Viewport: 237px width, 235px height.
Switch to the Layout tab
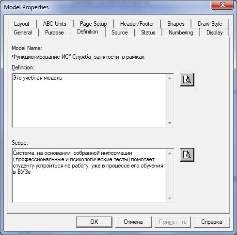pyautogui.click(x=22, y=24)
